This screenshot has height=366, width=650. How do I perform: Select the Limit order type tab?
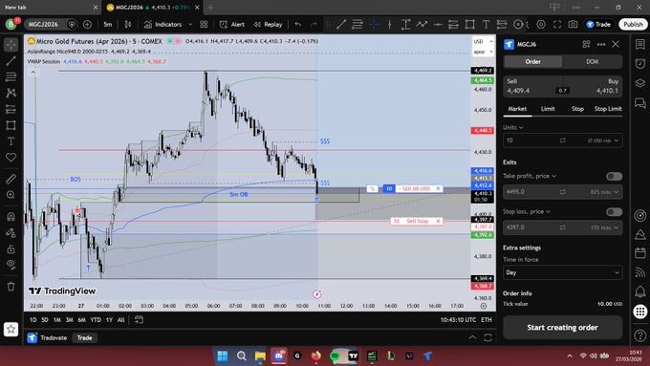pyautogui.click(x=548, y=109)
